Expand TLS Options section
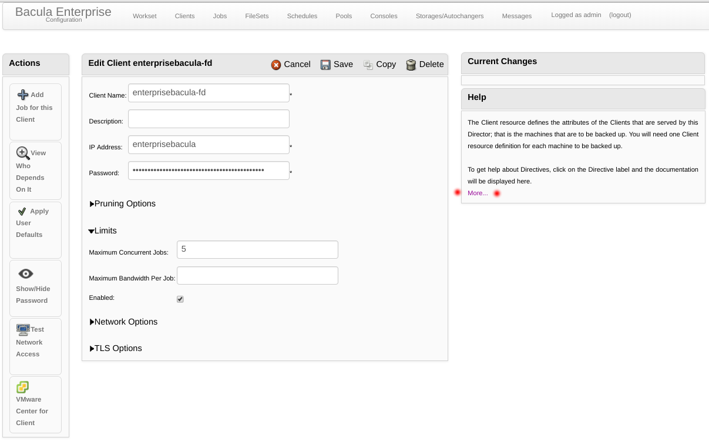The height and width of the screenshot is (441, 709). tap(116, 348)
